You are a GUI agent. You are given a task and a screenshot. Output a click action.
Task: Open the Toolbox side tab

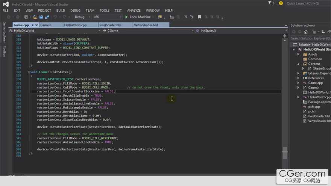[5, 51]
